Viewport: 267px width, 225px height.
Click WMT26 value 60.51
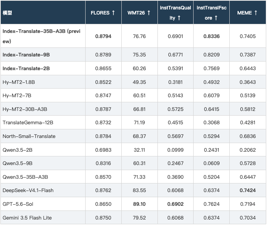tap(139, 96)
